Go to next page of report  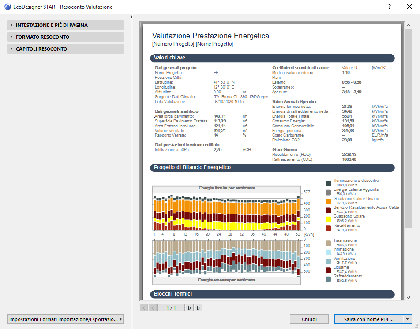click(x=189, y=308)
